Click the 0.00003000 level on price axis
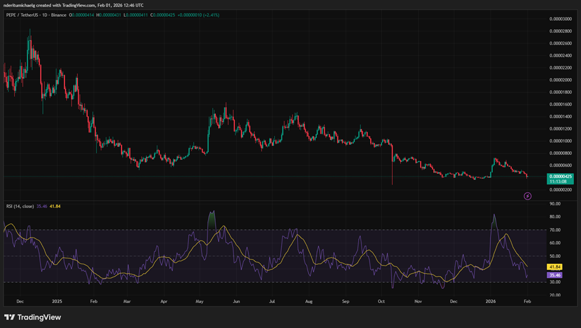The image size is (581, 328). 561,18
